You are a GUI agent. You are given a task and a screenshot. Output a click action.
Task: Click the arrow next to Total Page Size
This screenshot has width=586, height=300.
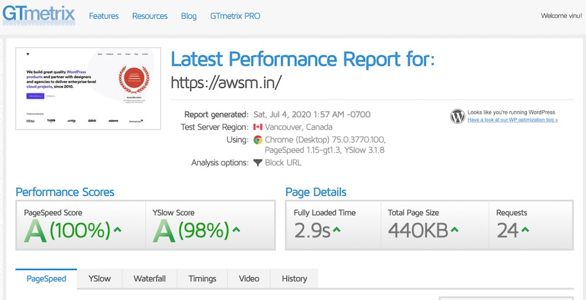pyautogui.click(x=454, y=230)
